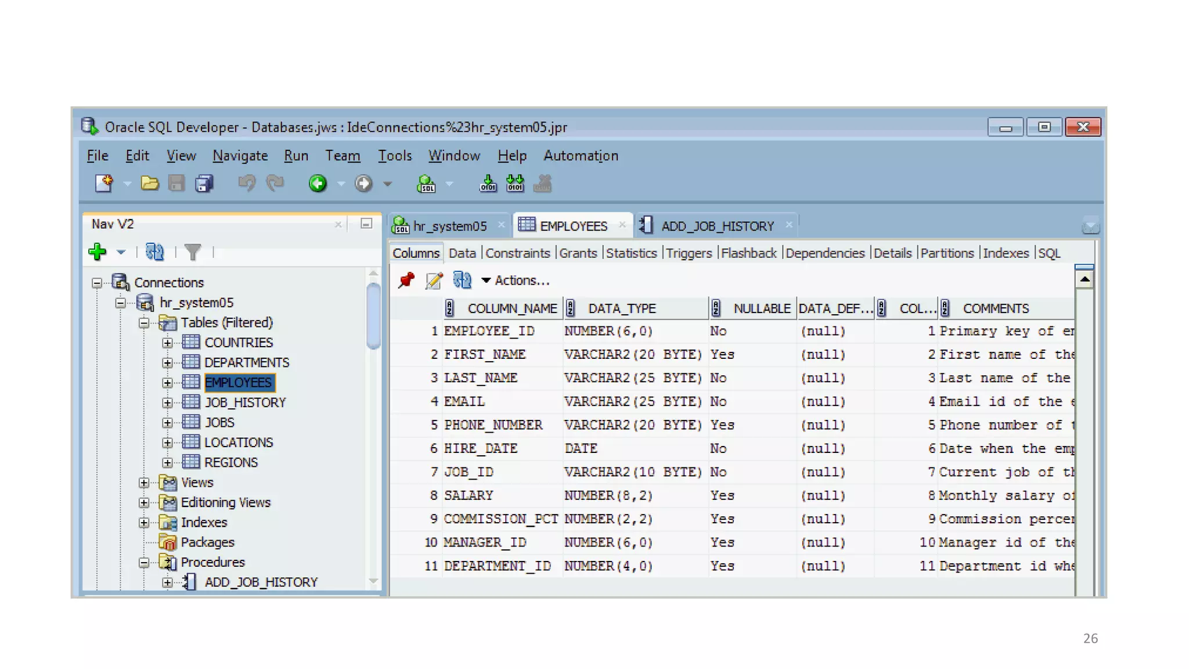
Task: Click the filter funnel icon in navigator
Action: click(192, 252)
